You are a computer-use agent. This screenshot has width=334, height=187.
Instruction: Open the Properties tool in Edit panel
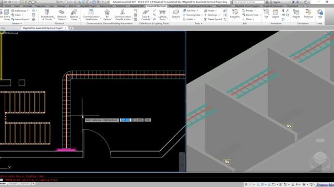(235, 14)
